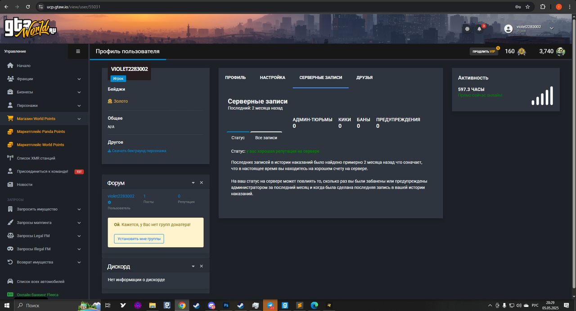
Task: Expand Магазин World Points submenu chevron
Action: tap(79, 118)
